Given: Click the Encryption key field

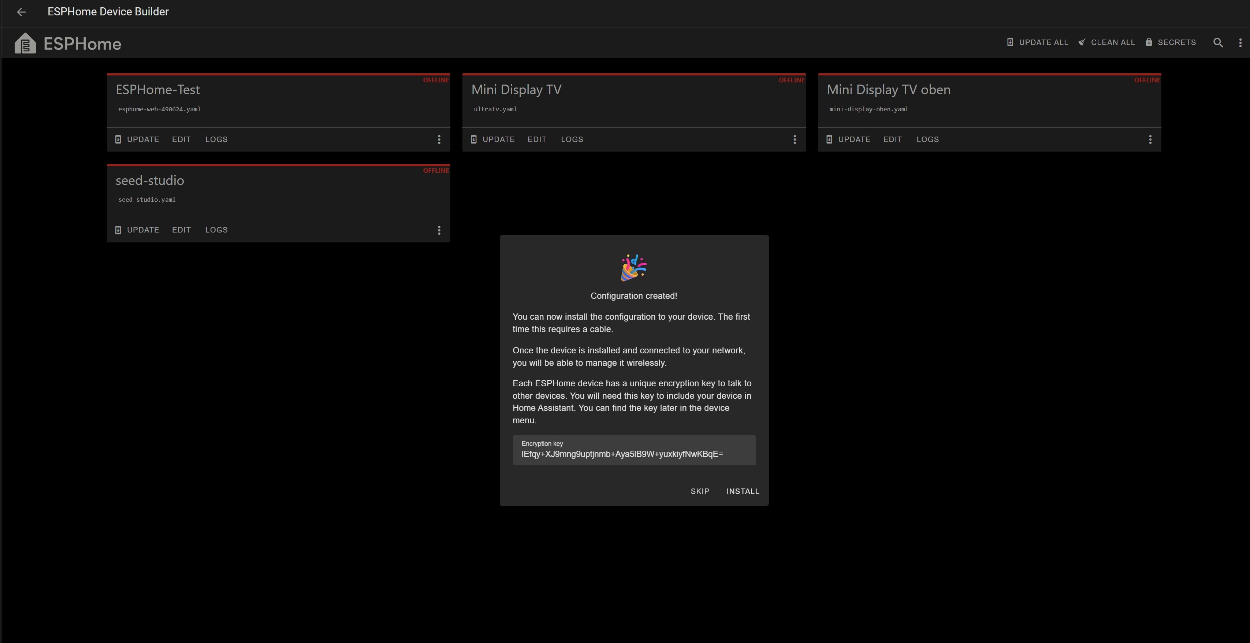Looking at the screenshot, I should pyautogui.click(x=633, y=450).
